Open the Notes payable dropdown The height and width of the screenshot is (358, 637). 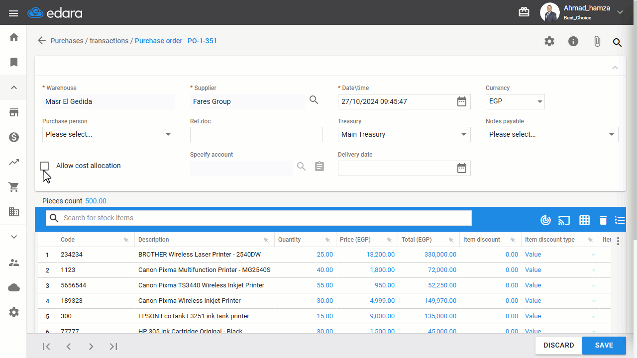tap(552, 134)
